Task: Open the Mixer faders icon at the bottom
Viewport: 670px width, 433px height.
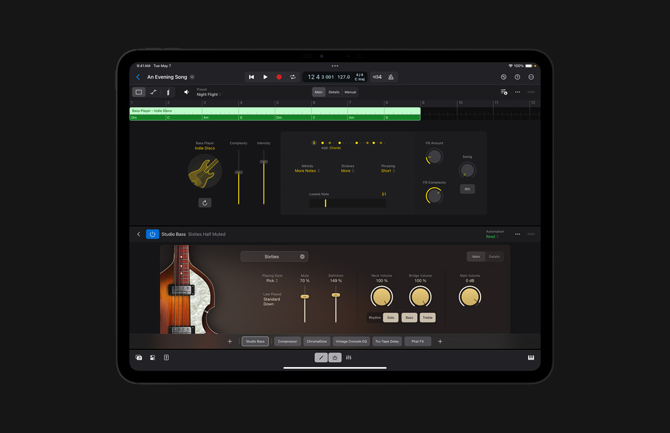Action: click(x=348, y=357)
